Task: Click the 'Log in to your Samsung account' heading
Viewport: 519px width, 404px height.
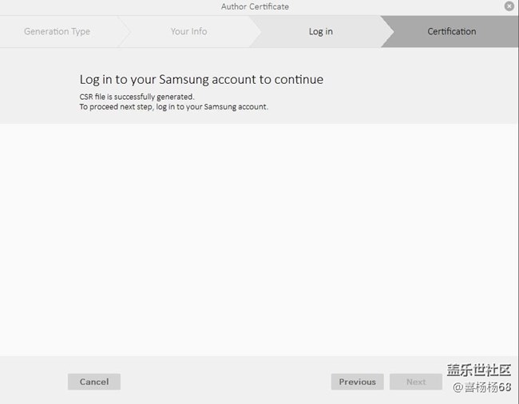Action: pyautogui.click(x=201, y=80)
